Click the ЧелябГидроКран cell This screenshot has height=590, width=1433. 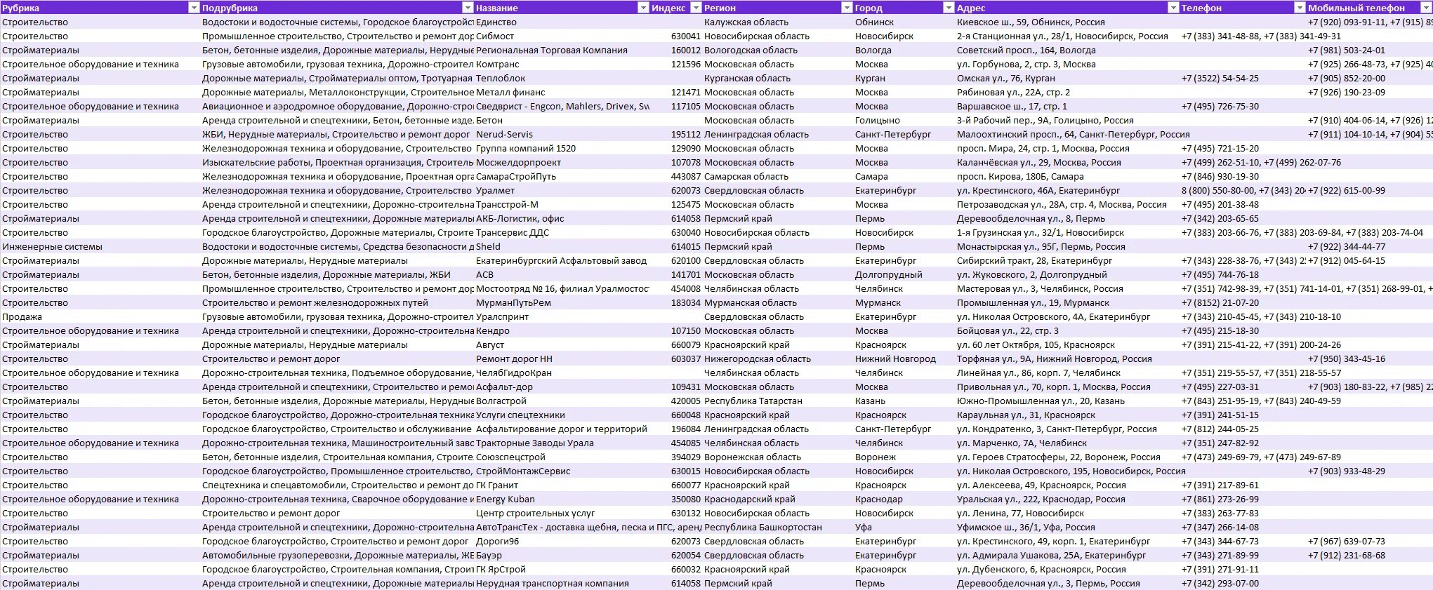562,373
